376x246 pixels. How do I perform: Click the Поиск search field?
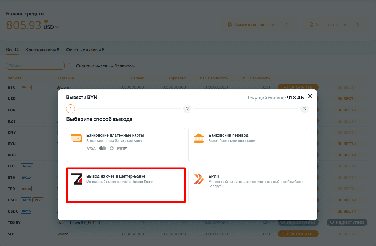(35, 66)
